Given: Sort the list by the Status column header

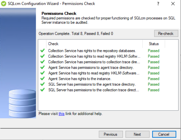Looking at the screenshot, I should 154,44.
